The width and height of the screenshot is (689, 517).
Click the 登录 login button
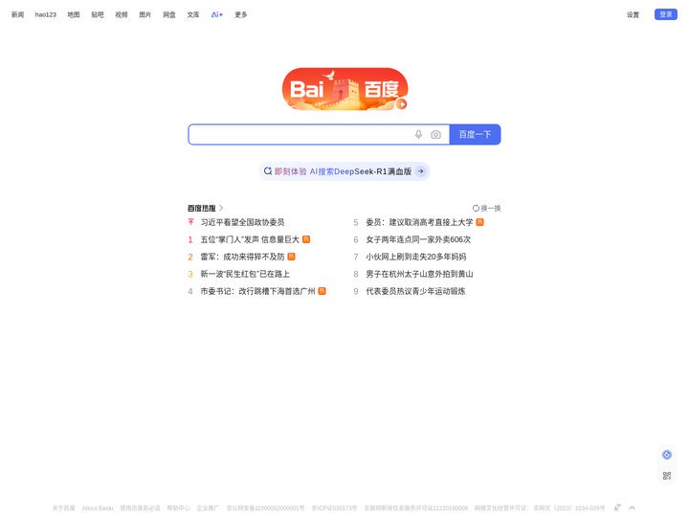coord(666,14)
